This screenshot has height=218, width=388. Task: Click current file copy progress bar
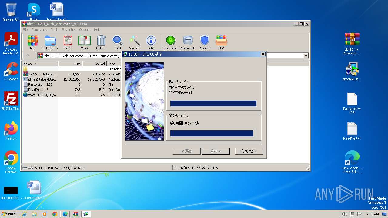click(213, 104)
